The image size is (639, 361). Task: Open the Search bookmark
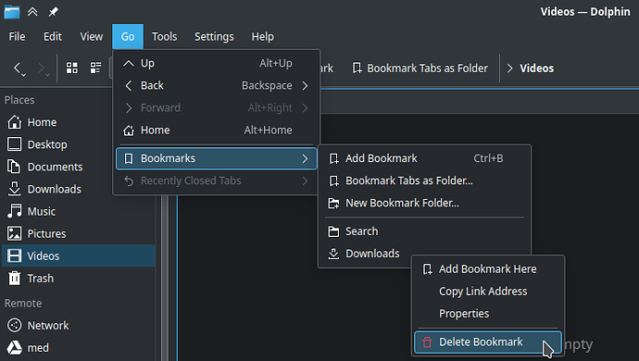coord(425,231)
